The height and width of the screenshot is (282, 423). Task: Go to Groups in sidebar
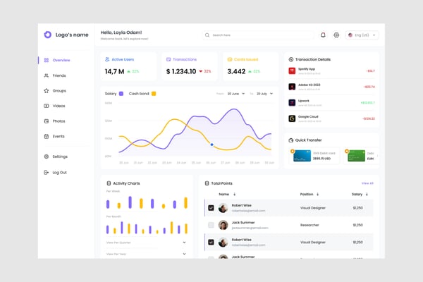59,91
